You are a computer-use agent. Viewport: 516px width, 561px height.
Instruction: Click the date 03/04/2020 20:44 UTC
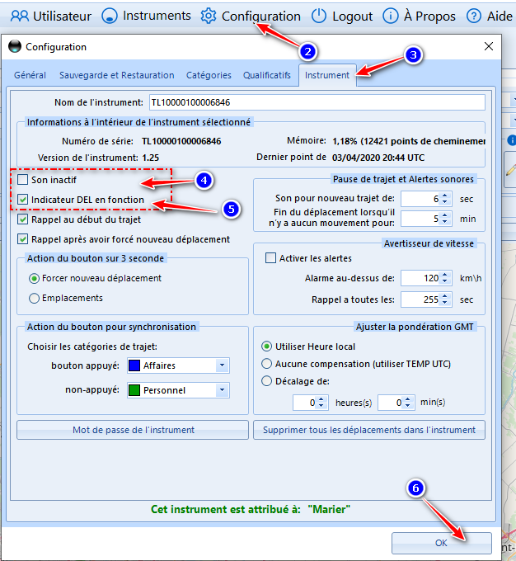pyautogui.click(x=378, y=158)
